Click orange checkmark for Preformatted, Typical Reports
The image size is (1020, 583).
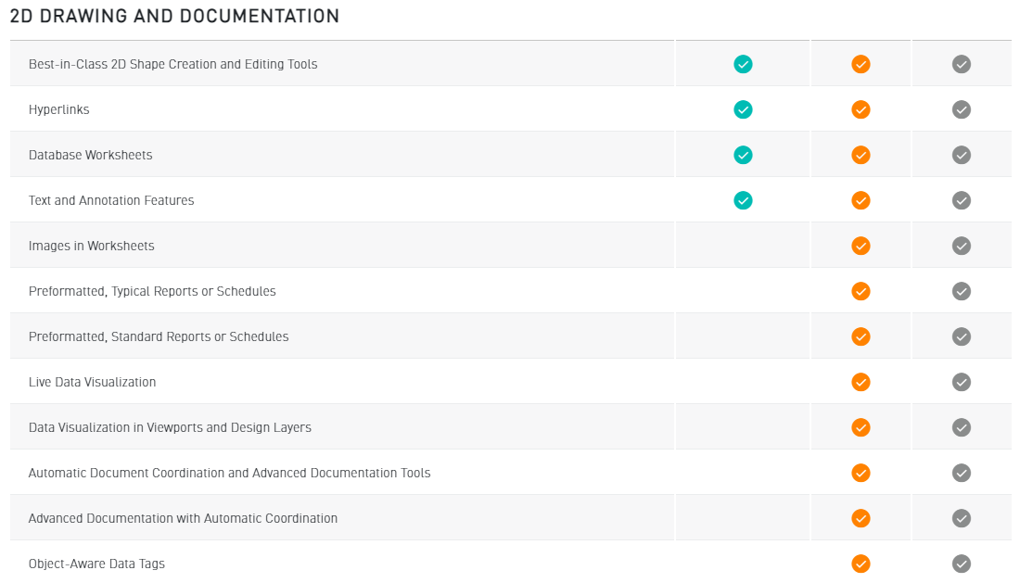(861, 291)
